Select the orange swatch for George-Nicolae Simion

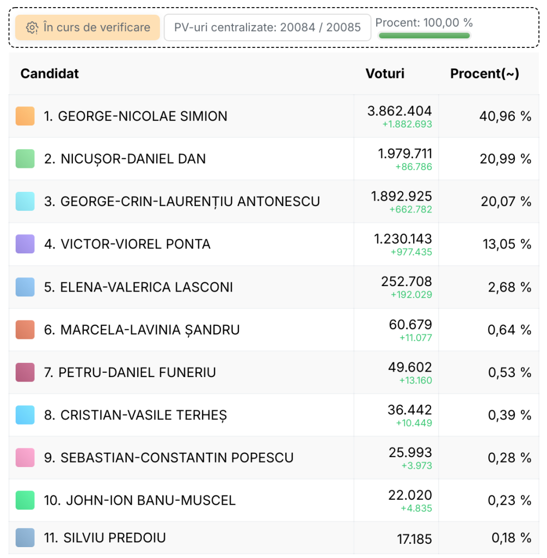pos(25,116)
